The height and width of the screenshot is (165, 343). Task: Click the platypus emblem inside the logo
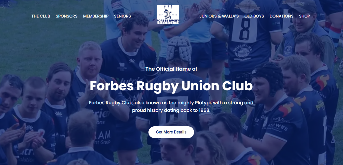[x=168, y=13]
